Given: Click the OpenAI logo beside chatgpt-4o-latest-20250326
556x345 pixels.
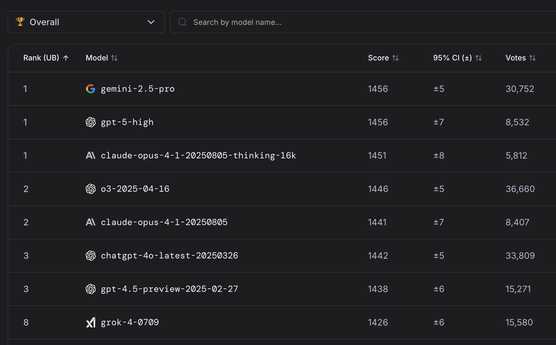Looking at the screenshot, I should tap(91, 256).
